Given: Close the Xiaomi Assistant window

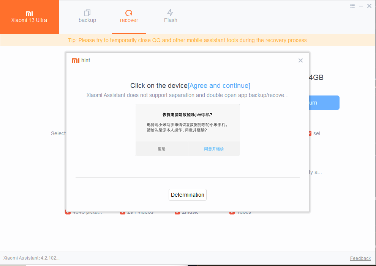Looking at the screenshot, I should 369,6.
